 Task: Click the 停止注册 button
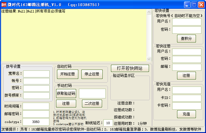pyautogui.click(x=92, y=74)
